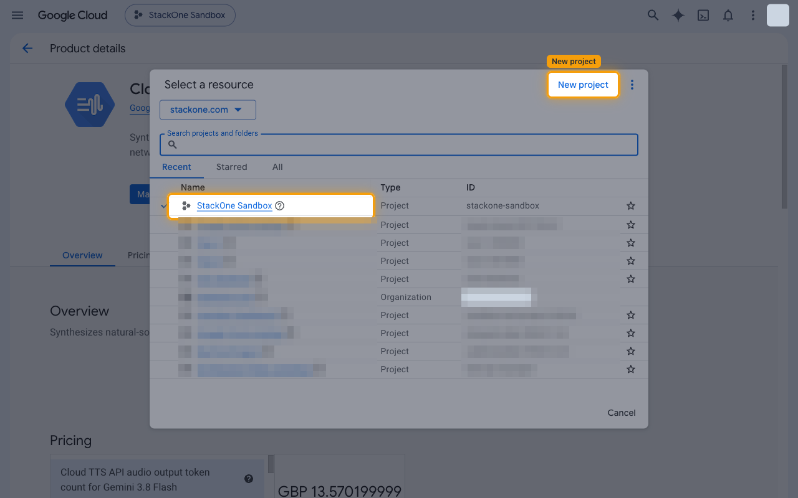This screenshot has height=498, width=798.
Task: Go back using the Product details arrow
Action: 27,49
